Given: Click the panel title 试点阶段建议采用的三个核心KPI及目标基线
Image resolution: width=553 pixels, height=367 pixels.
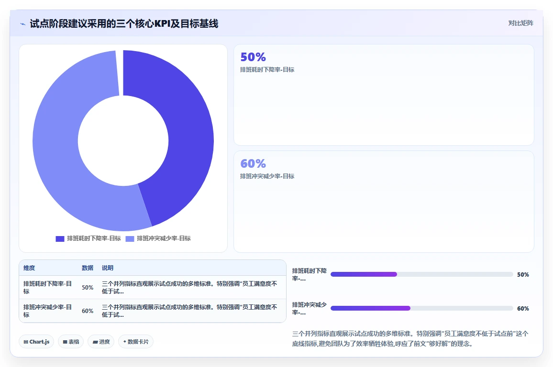Looking at the screenshot, I should [124, 23].
